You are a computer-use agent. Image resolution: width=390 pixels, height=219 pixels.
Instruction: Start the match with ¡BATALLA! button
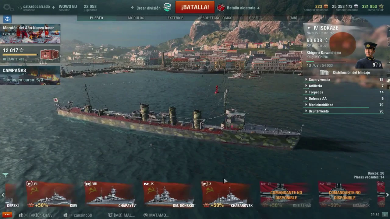(x=195, y=7)
